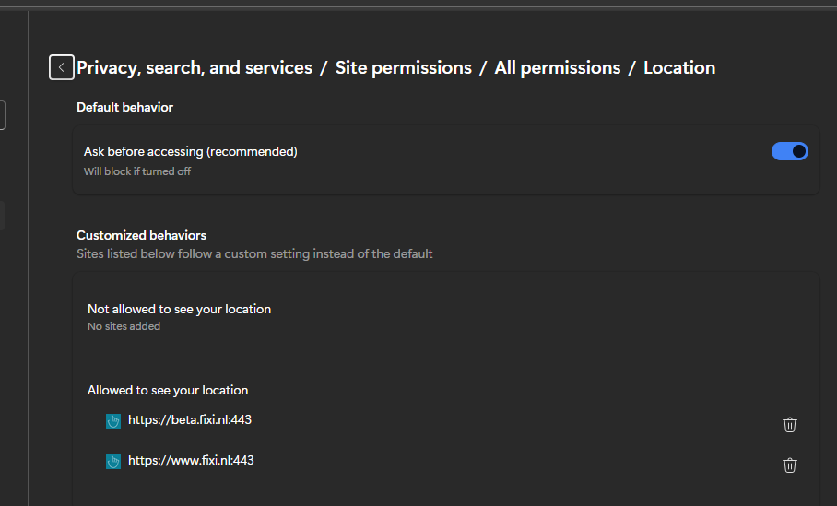Delete beta.fixi.nl location permission with trash icon
This screenshot has height=506, width=837.
click(x=789, y=424)
